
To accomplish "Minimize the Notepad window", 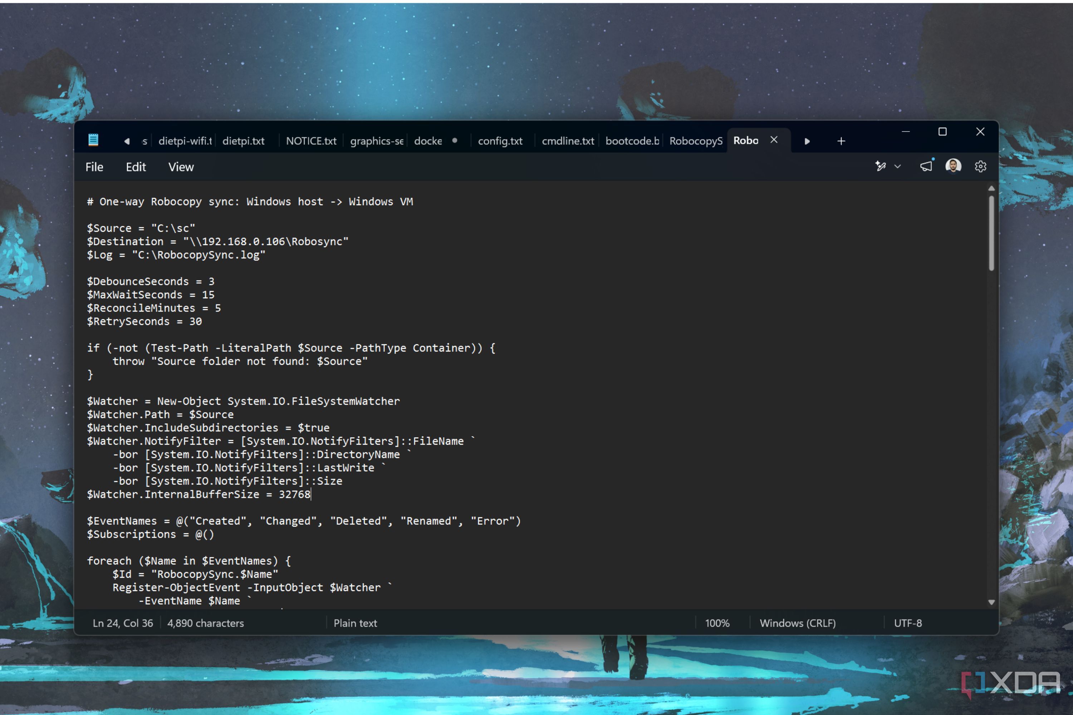I will click(x=906, y=132).
